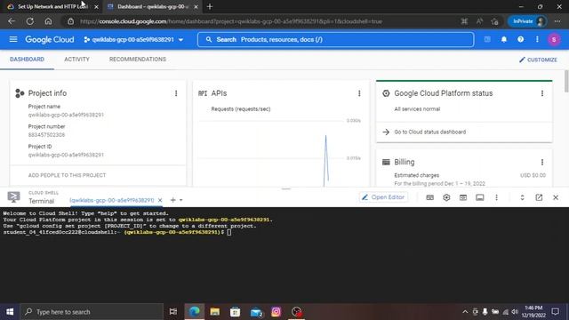Toggle Cloud Shell on-screen keyboard icon
Image resolution: width=569 pixels, height=320 pixels.
[x=429, y=197]
